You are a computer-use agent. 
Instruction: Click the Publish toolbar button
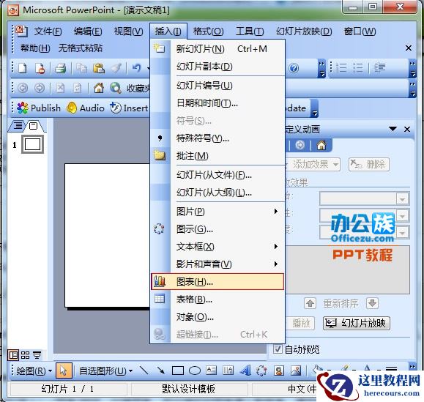39,108
